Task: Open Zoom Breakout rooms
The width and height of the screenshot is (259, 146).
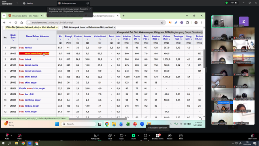Action: 157,136
